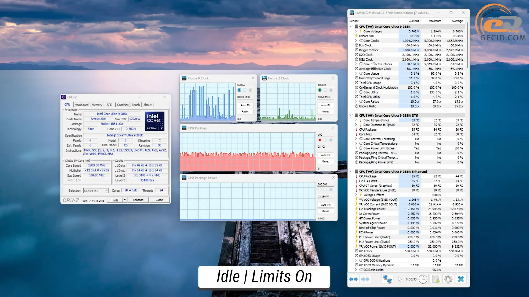Open HWiNFO sensor settings gear icon
This screenshot has width=529, height=297.
coord(448,279)
